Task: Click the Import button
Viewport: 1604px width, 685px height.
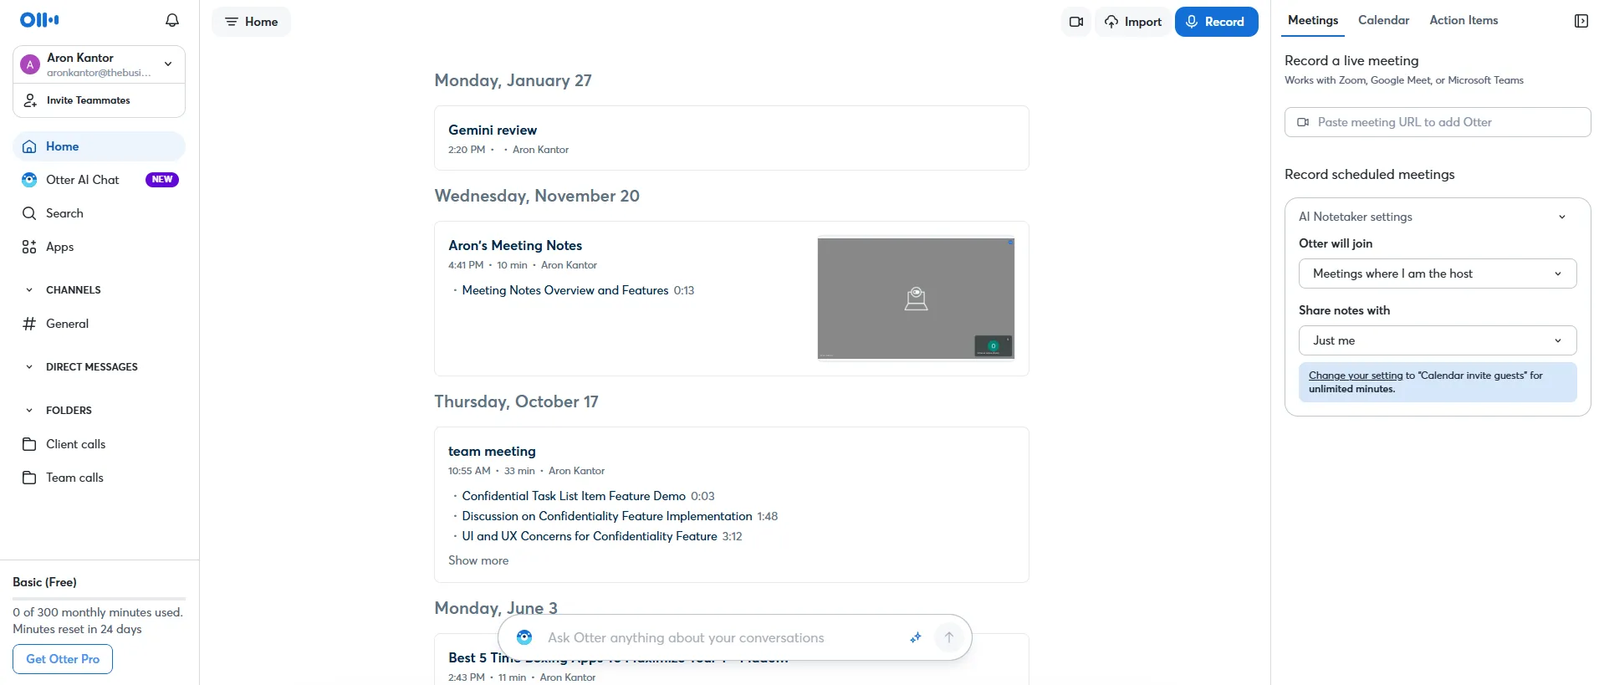Action: tap(1133, 22)
